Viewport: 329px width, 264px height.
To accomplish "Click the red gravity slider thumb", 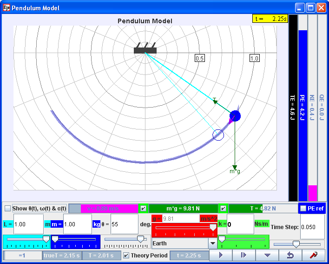I will pos(213,228).
